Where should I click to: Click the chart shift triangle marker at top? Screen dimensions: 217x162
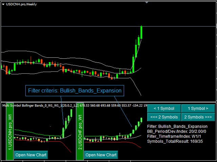coord(147,2)
